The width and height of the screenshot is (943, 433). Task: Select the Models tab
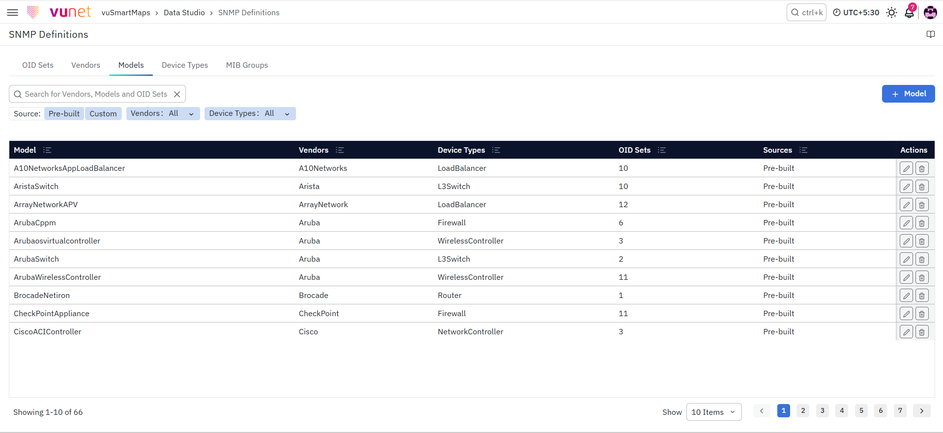(131, 65)
